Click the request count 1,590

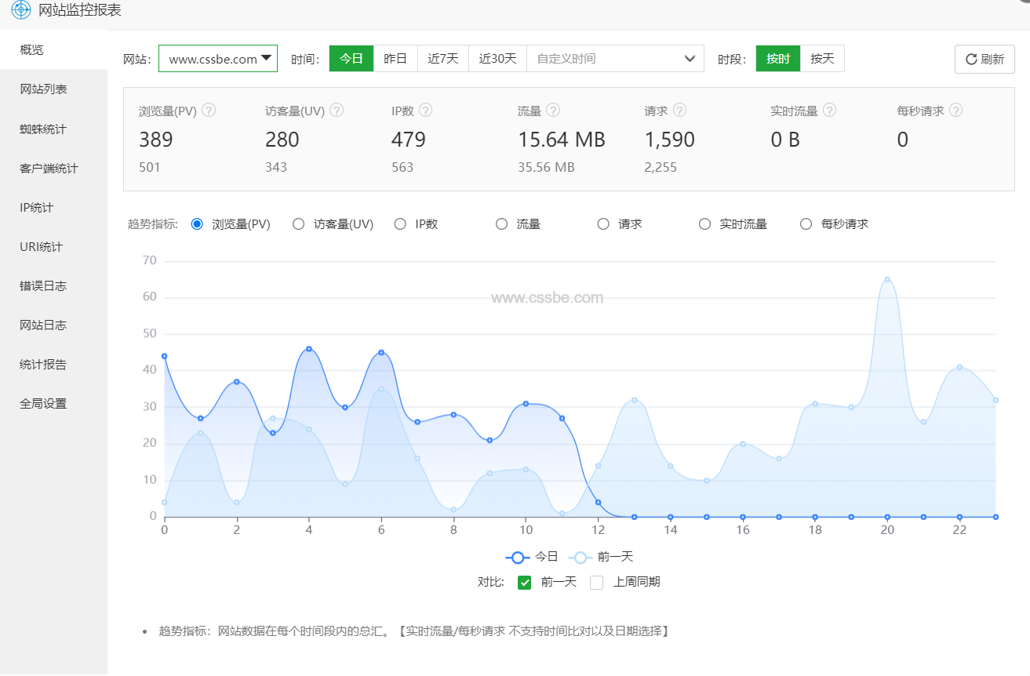pos(670,140)
